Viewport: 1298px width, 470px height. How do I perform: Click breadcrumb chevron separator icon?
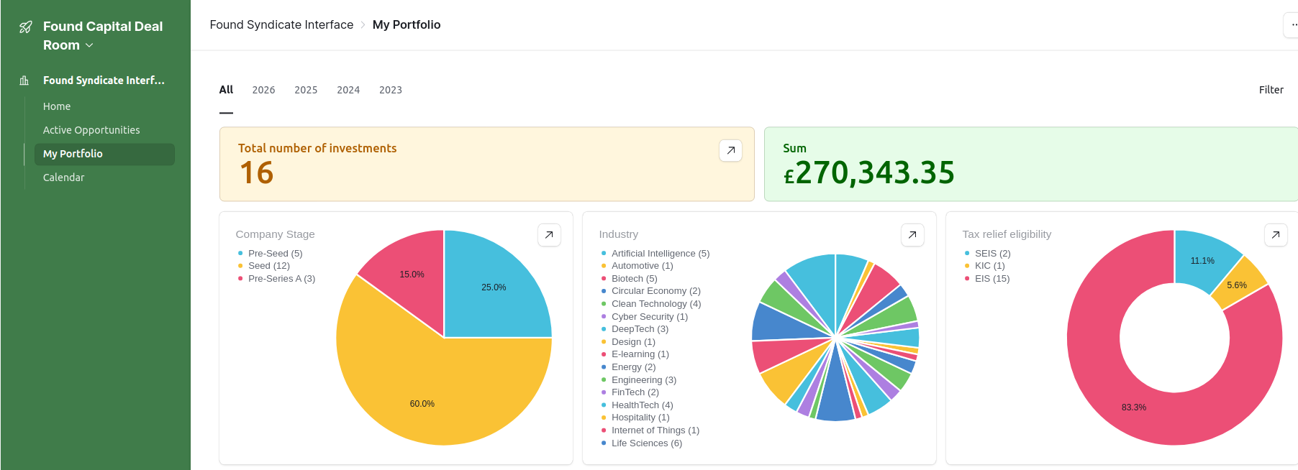pyautogui.click(x=363, y=25)
